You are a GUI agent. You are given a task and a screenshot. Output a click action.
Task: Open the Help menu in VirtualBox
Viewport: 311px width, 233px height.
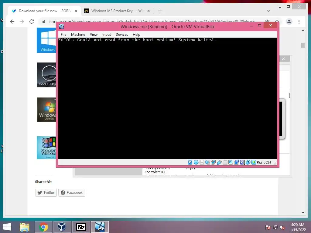136,35
